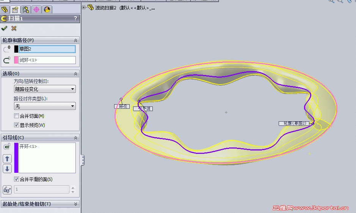This screenshot has width=356, height=213.
Task: Click the show sections glasses icon
Action: [7, 190]
